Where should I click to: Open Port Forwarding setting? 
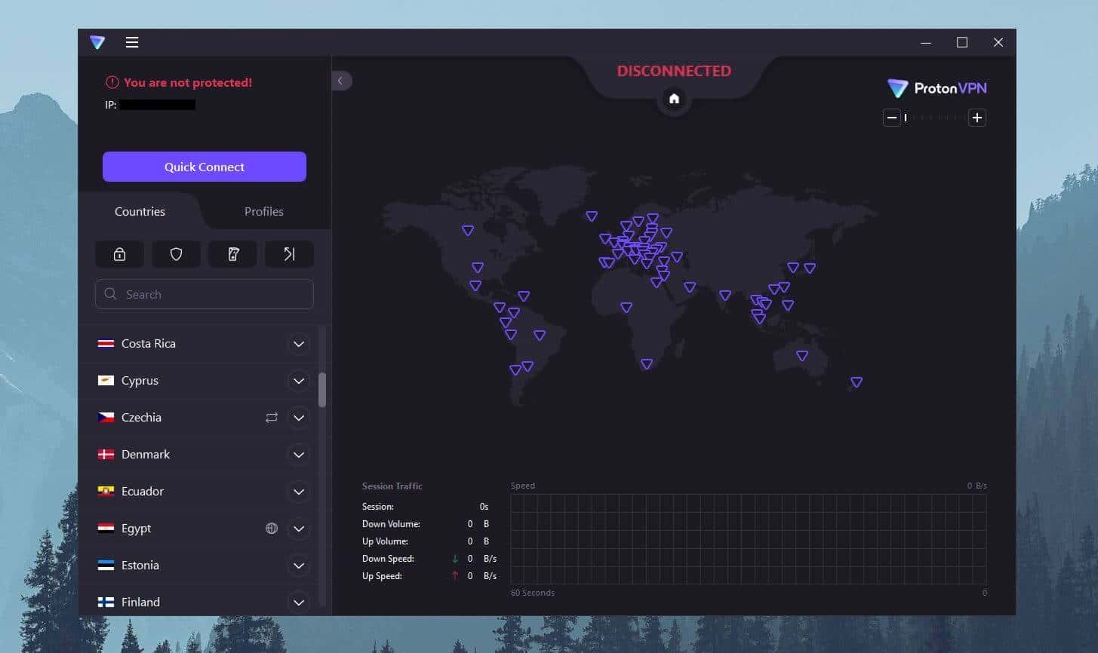click(289, 255)
